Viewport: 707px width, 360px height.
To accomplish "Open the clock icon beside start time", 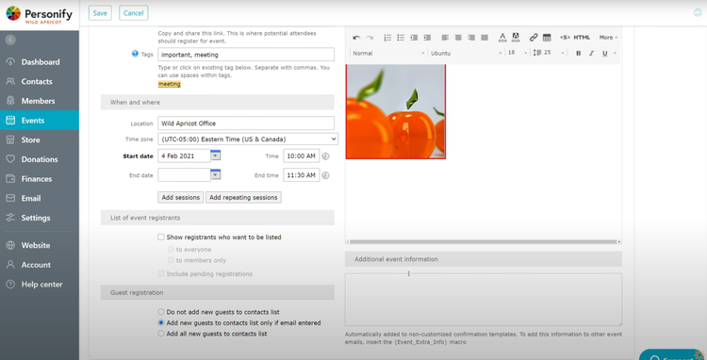I will 325,156.
